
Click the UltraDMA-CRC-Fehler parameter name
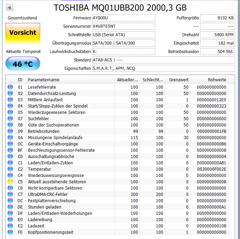(48, 194)
